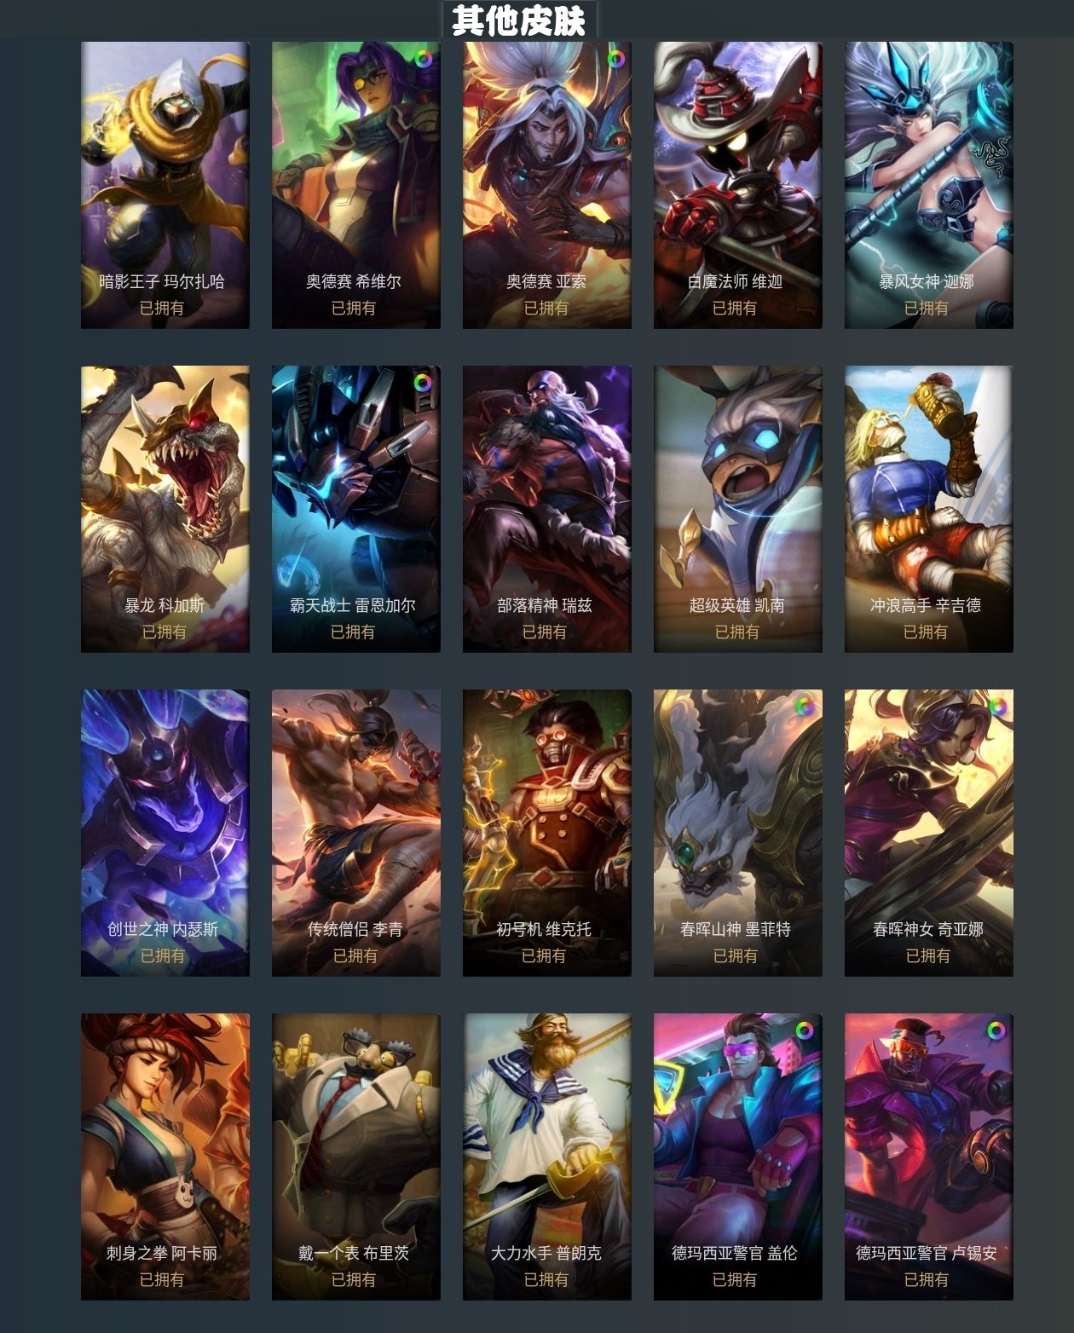Click chroma icon on 春晖神女 奇亚娜 card

pos(996,707)
